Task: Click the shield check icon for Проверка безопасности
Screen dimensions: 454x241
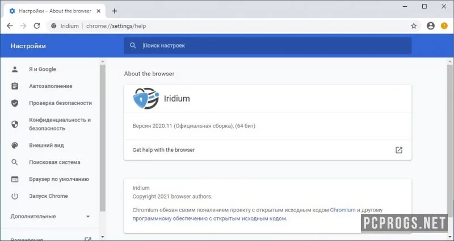Action: (x=15, y=103)
